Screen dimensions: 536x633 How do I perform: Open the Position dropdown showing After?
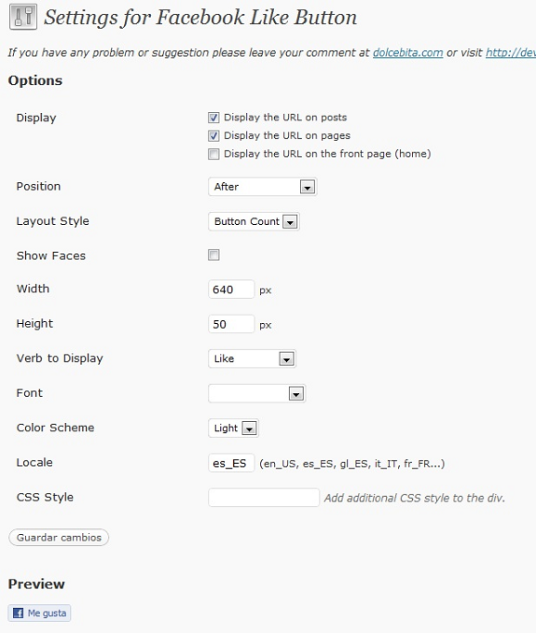tap(262, 187)
